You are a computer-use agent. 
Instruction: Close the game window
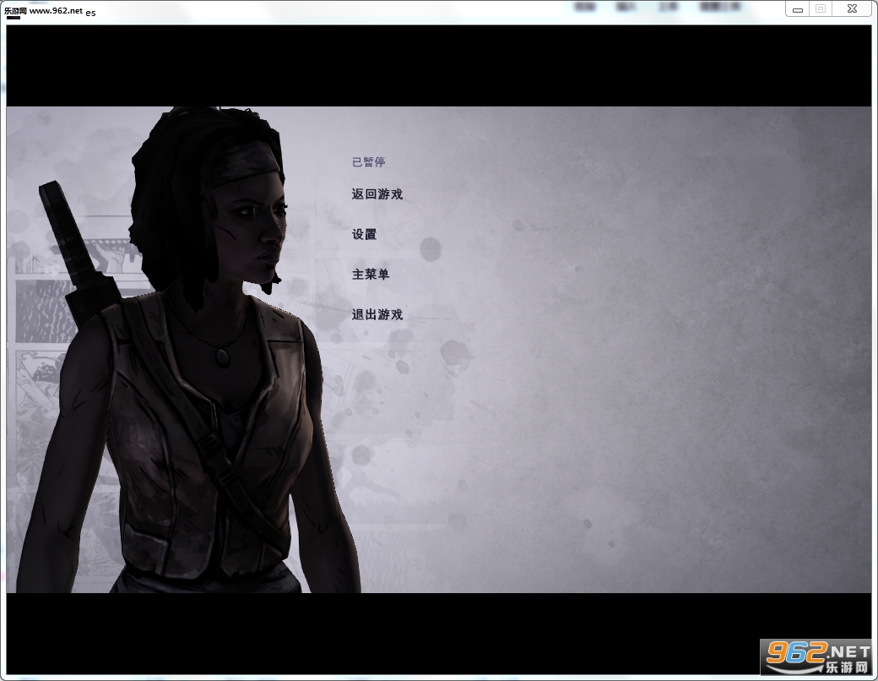point(852,9)
